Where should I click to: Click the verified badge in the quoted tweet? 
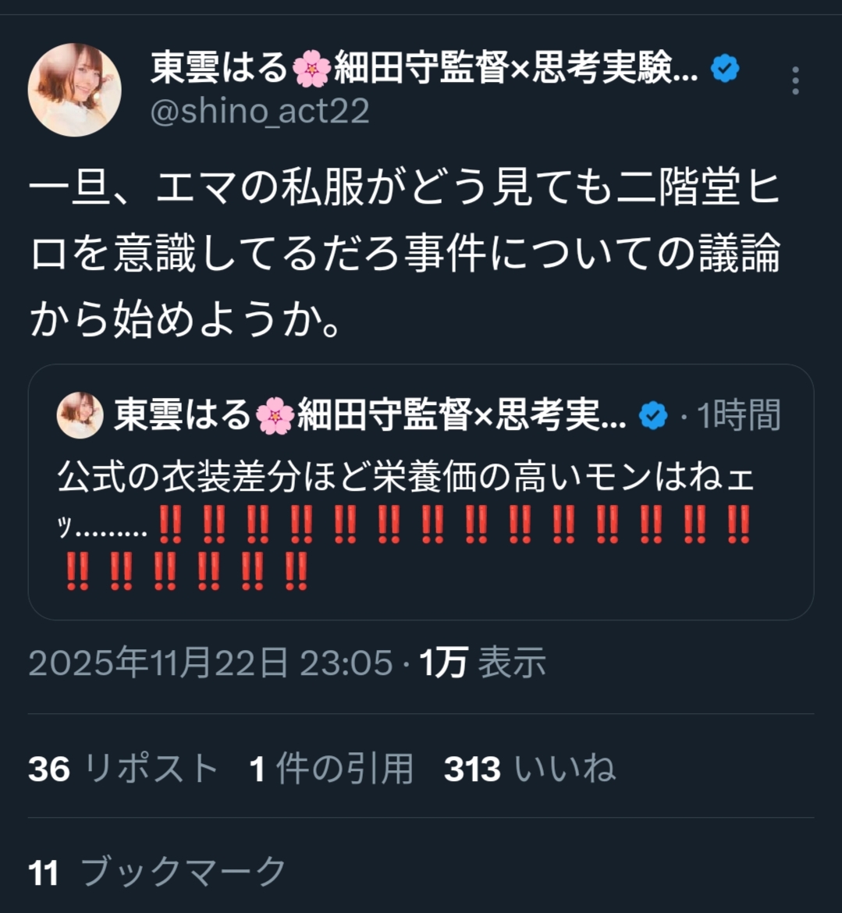point(652,416)
